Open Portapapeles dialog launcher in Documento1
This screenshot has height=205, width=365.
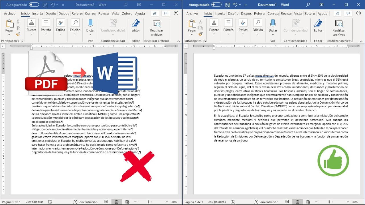coord(205,41)
